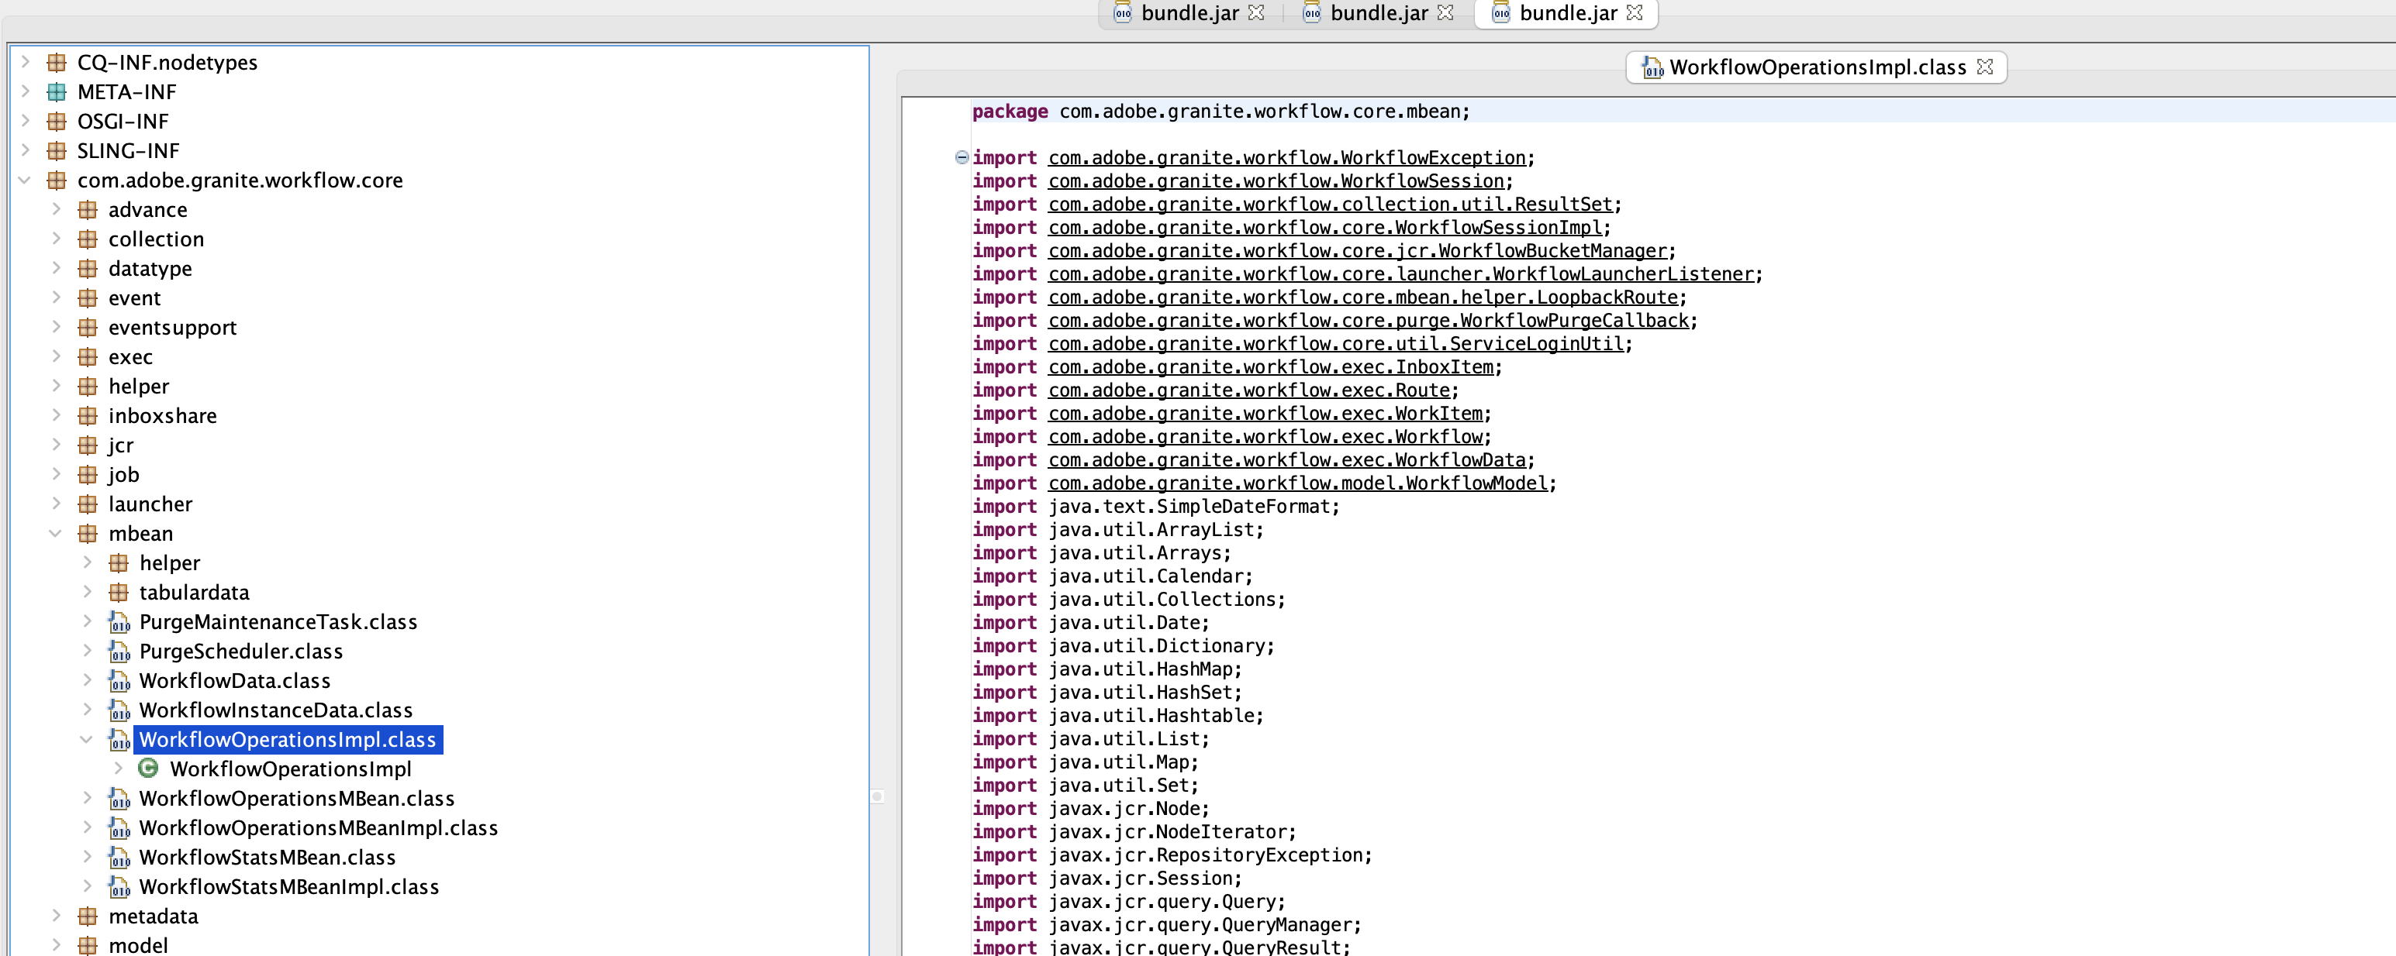Collapse the import block using the fold toggle
2396x956 pixels.
click(x=960, y=157)
